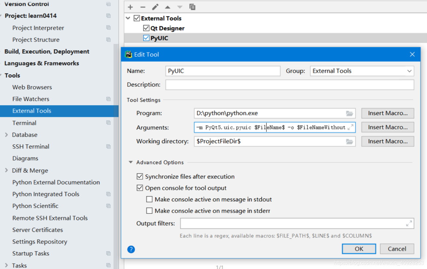The height and width of the screenshot is (269, 427).
Task: Insert Macro for Working directory
Action: 388,141
